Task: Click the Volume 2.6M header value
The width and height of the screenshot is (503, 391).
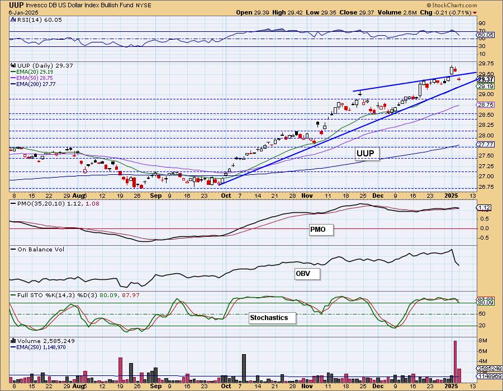Action: pos(397,12)
